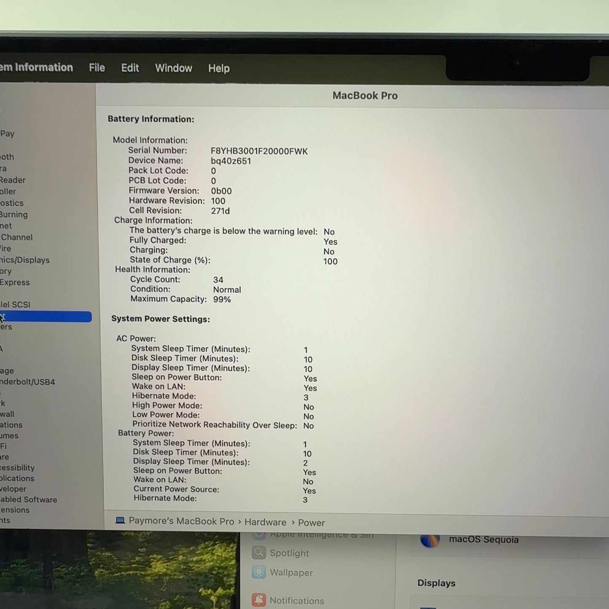Click the "Displays" heading in System Settings
This screenshot has height=609, width=609.
coord(437,583)
